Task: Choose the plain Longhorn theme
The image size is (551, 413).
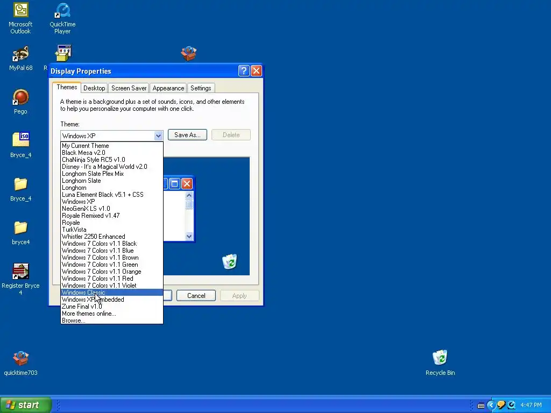Action: tap(112, 188)
